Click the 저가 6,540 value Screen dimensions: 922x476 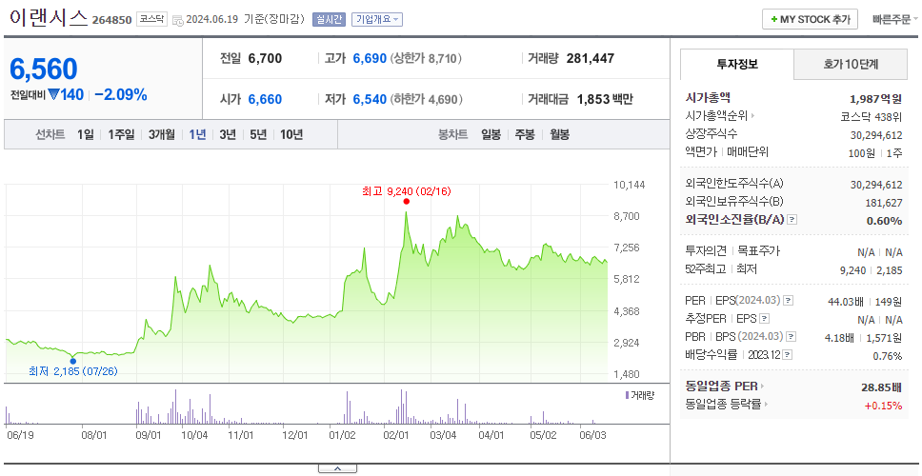click(370, 99)
